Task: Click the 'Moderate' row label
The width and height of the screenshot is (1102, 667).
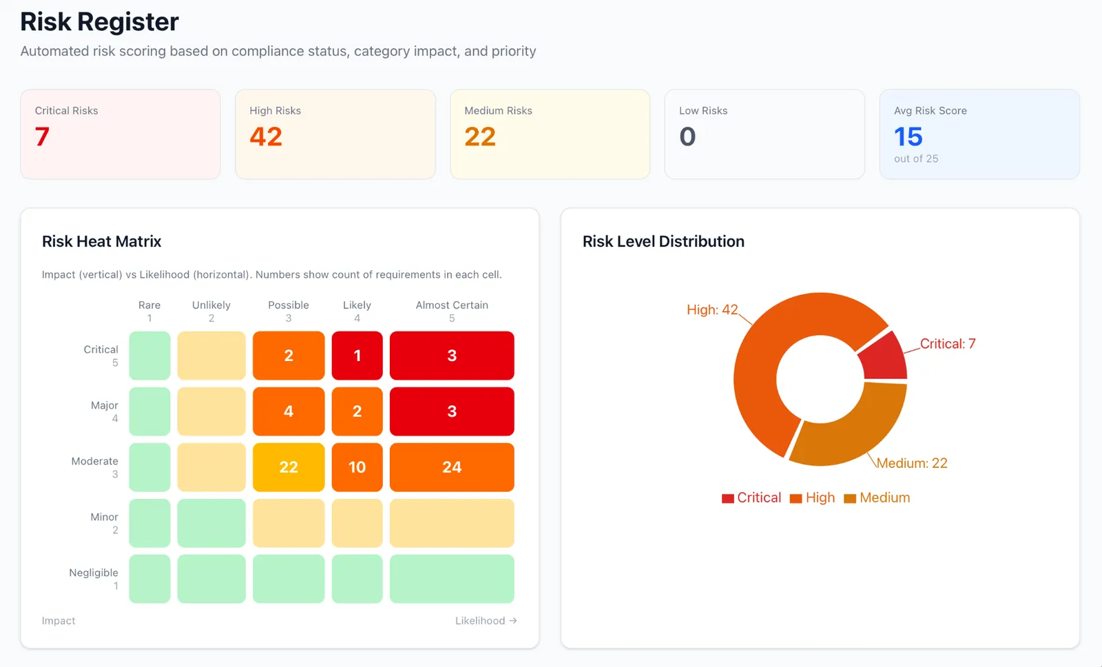Action: 95,461
